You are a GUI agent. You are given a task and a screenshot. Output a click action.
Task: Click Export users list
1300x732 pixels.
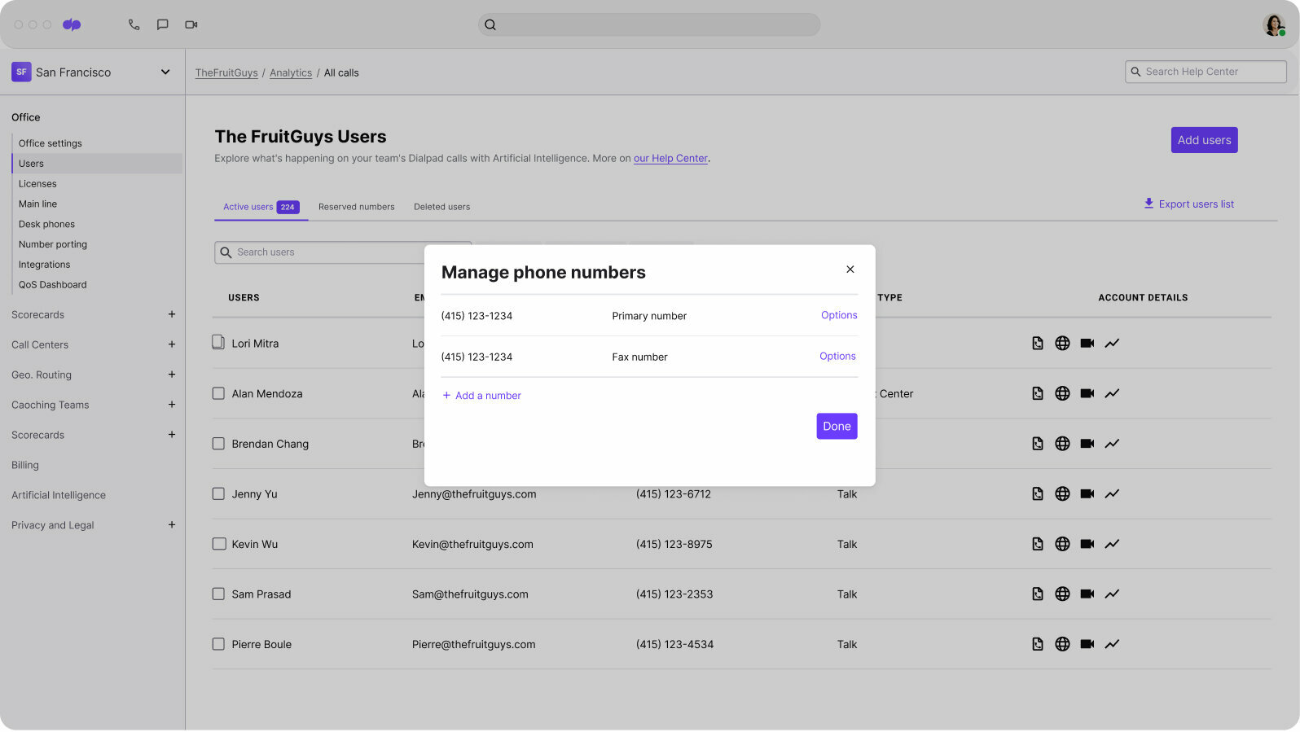(x=1188, y=204)
